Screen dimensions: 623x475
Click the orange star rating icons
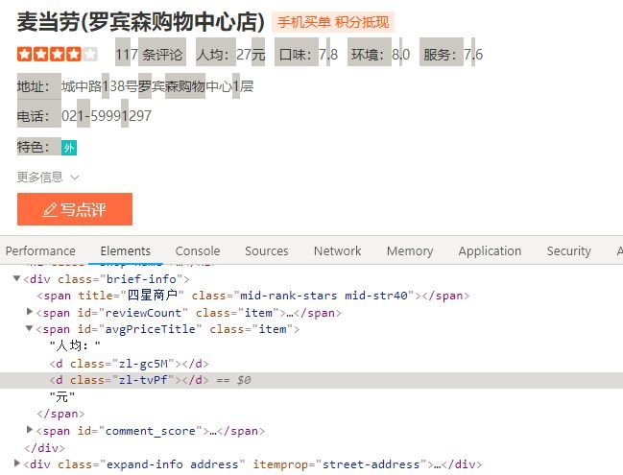tap(58, 54)
